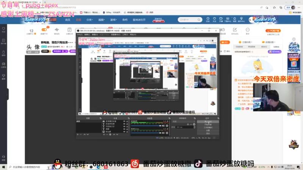Screen dimensions: 303x170
Task: Expand the 分类 dropdown in Douyu nav
Action: click(x=89, y=20)
